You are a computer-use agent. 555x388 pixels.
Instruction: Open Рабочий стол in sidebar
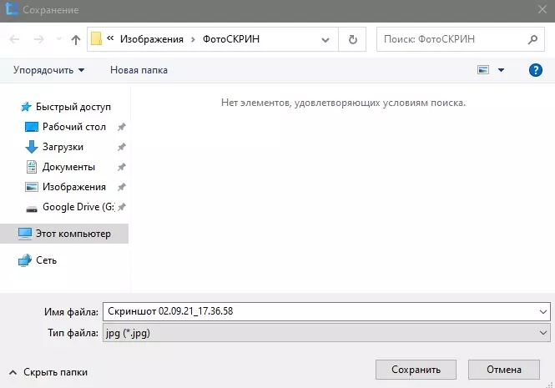[65, 127]
